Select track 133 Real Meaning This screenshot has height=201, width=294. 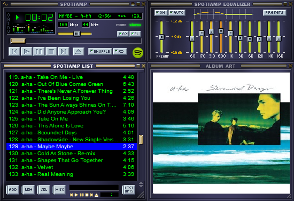coord(72,174)
